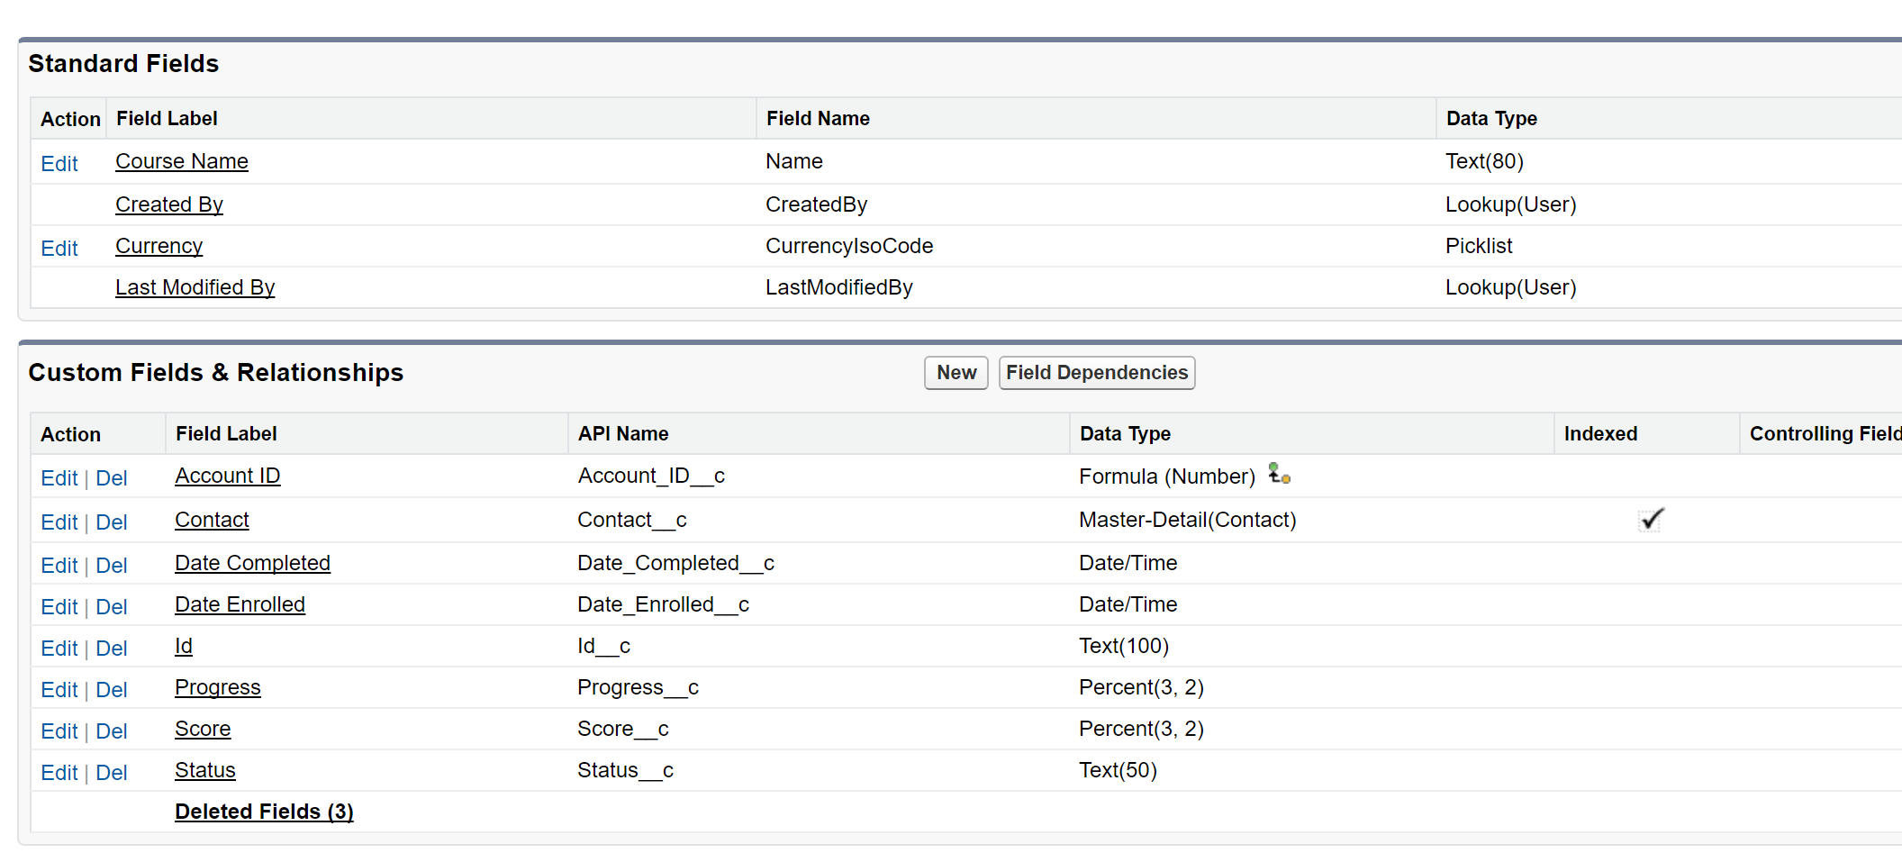Open the Id field label link

point(184,646)
